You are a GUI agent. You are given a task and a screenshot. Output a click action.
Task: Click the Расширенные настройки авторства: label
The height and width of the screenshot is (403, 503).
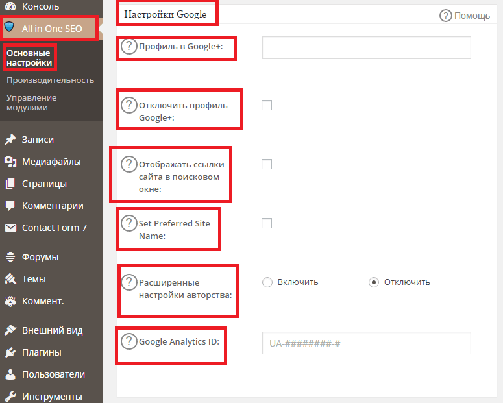click(185, 288)
